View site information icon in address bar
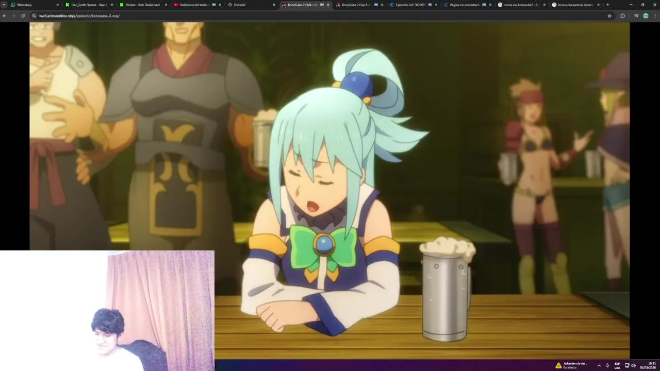The width and height of the screenshot is (660, 371). coord(34,16)
